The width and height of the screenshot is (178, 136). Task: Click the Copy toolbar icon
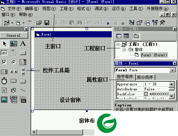(64, 23)
